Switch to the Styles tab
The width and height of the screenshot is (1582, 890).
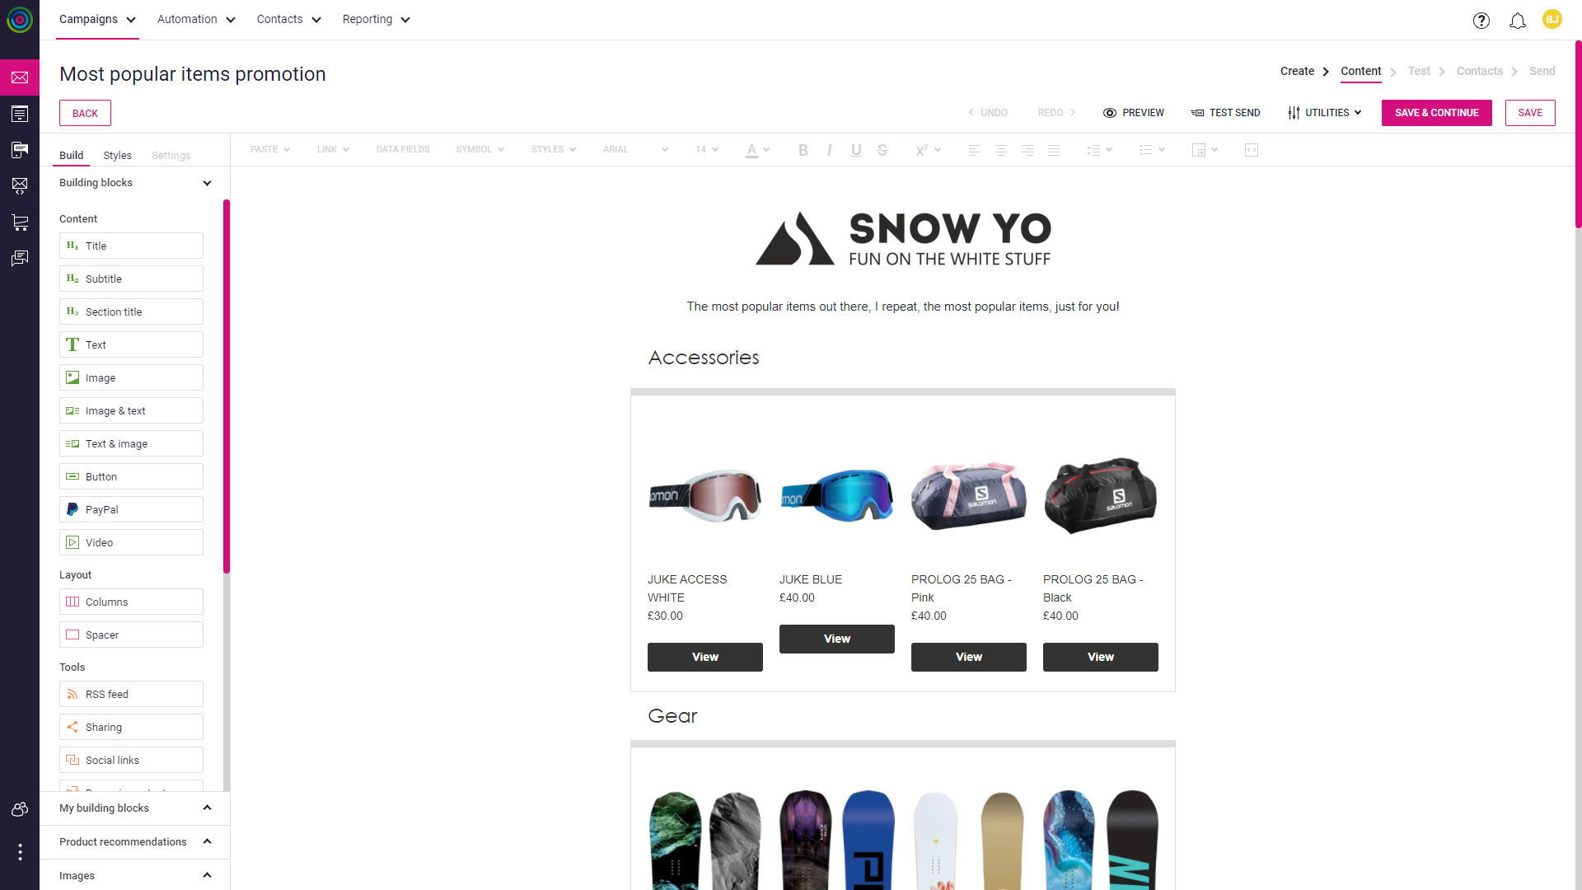click(117, 156)
